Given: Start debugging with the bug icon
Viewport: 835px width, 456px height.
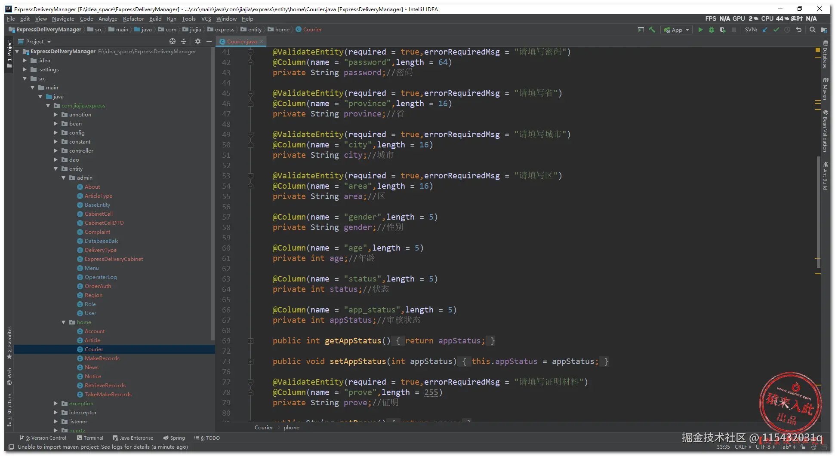Looking at the screenshot, I should pyautogui.click(x=711, y=30).
